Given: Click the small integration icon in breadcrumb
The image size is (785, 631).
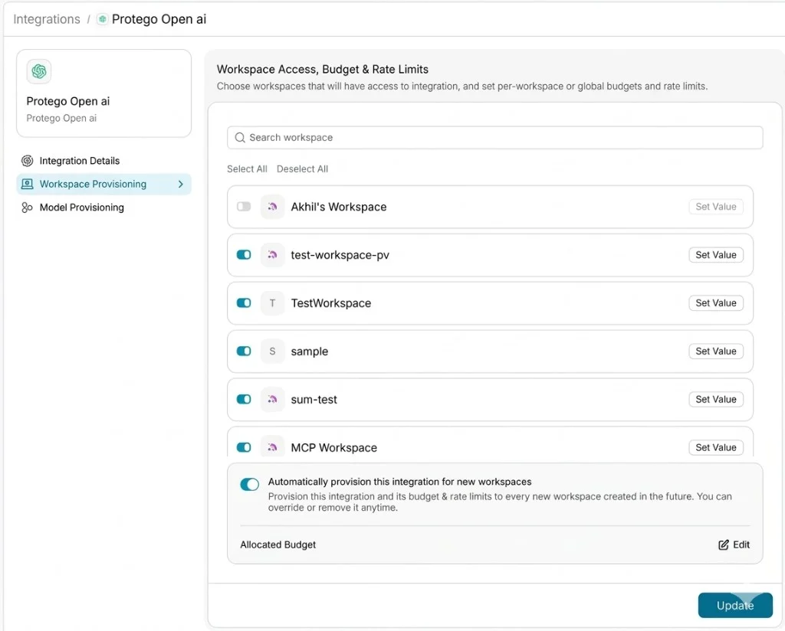Looking at the screenshot, I should 102,19.
